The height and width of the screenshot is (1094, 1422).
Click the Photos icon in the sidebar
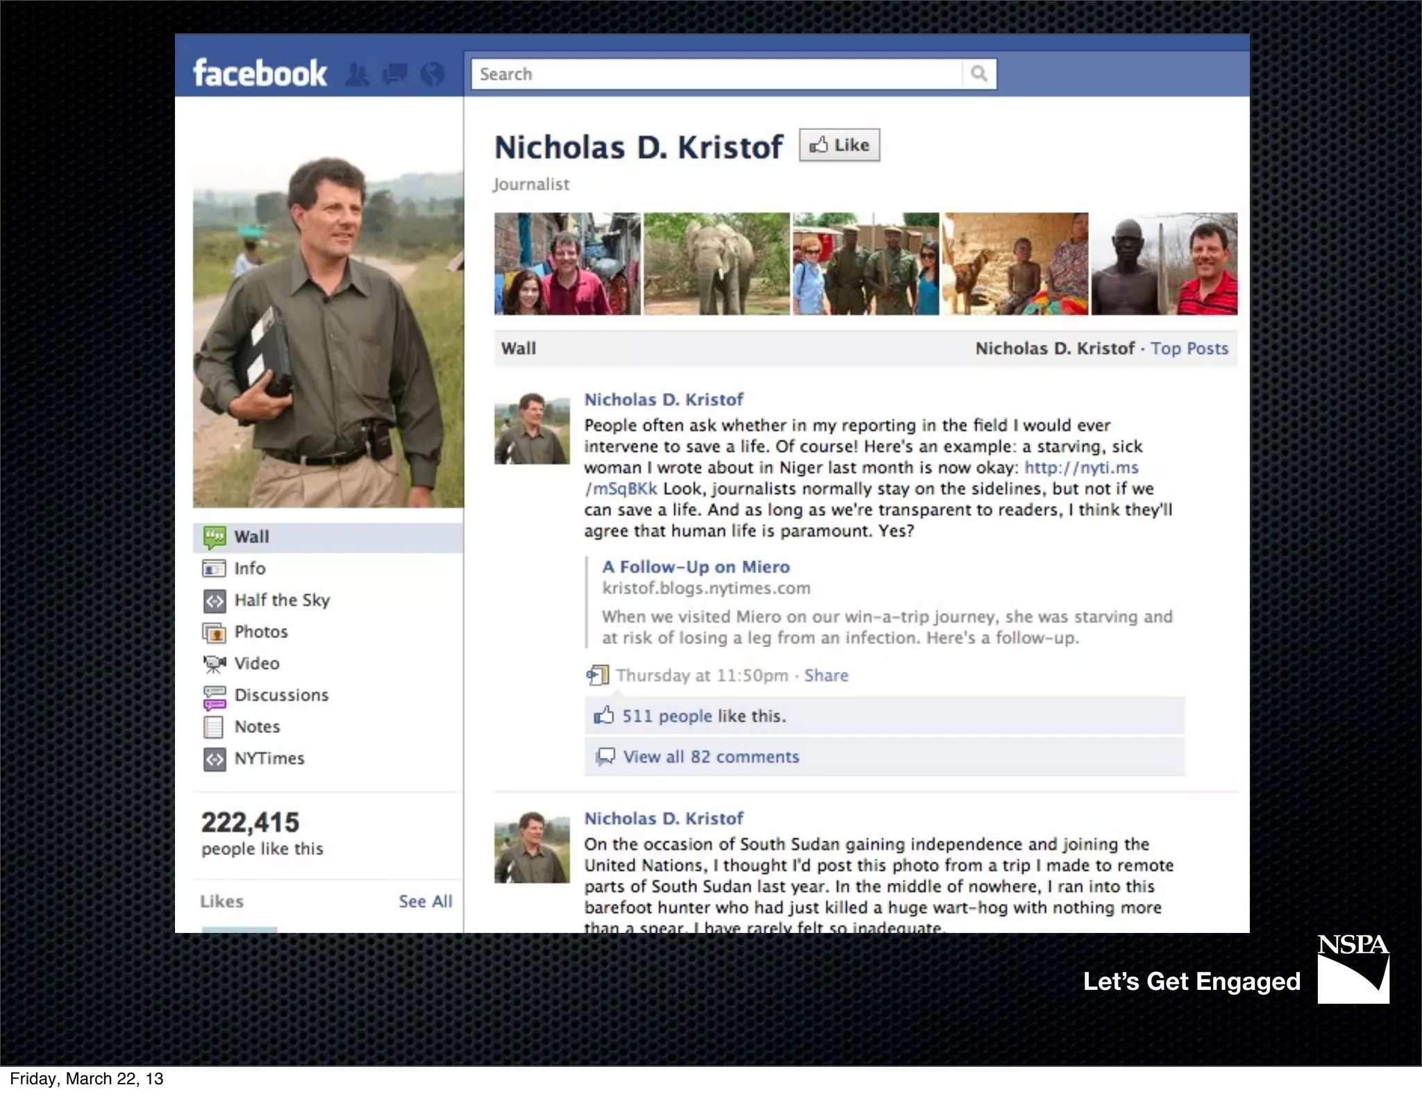214,632
